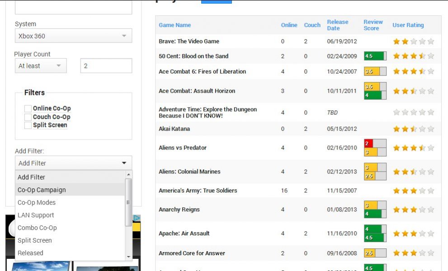Click the 4.5 review score for 50 Cent
The image size is (448, 271).
375,56
